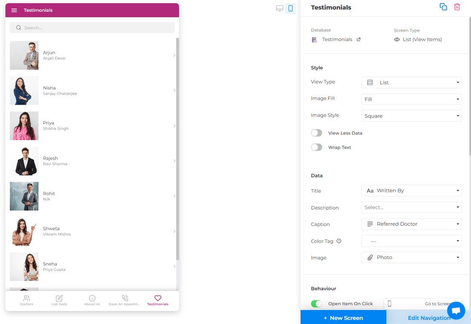Open the hamburger menu in app header
The height and width of the screenshot is (324, 471).
click(x=14, y=10)
